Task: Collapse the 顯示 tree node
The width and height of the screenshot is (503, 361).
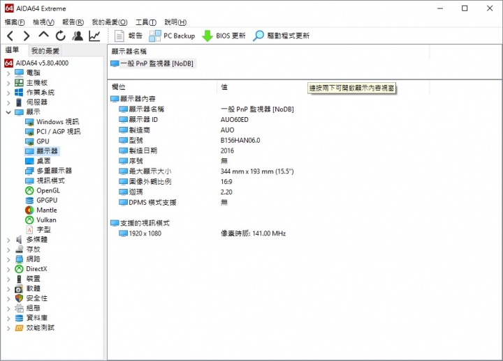Action: click(x=8, y=112)
